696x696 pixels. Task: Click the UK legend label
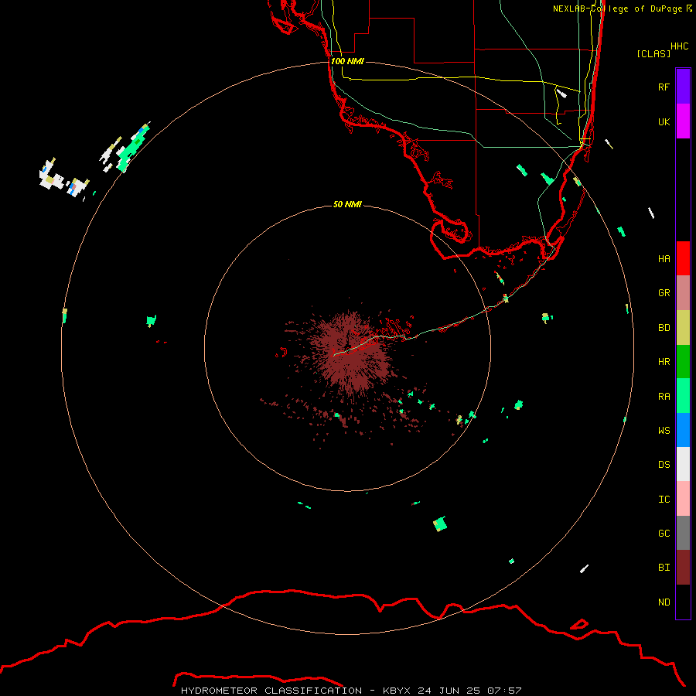tap(664, 121)
